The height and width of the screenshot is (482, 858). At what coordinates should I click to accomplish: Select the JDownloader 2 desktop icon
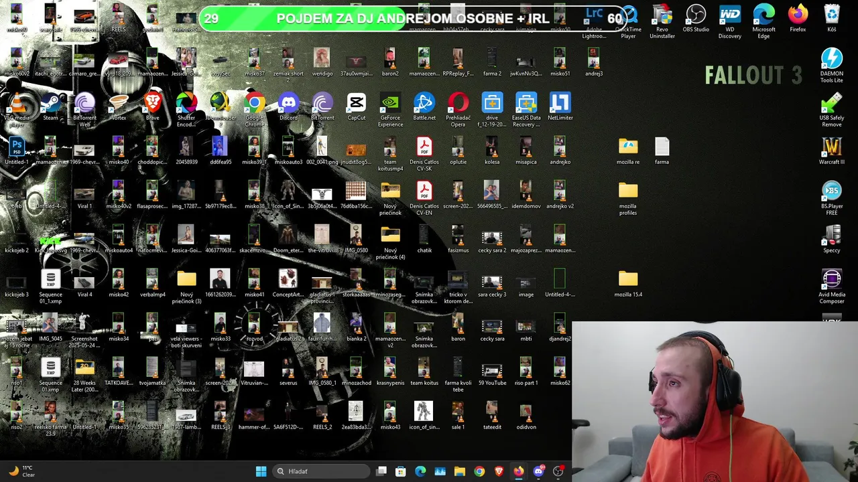(x=221, y=109)
